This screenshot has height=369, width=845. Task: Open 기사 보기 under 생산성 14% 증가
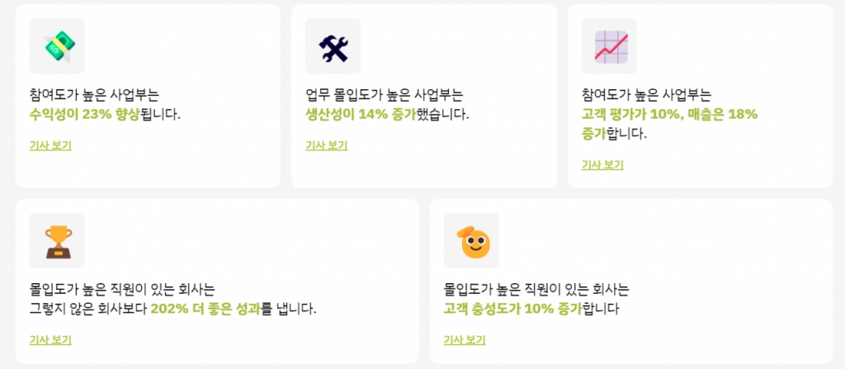[x=327, y=145]
